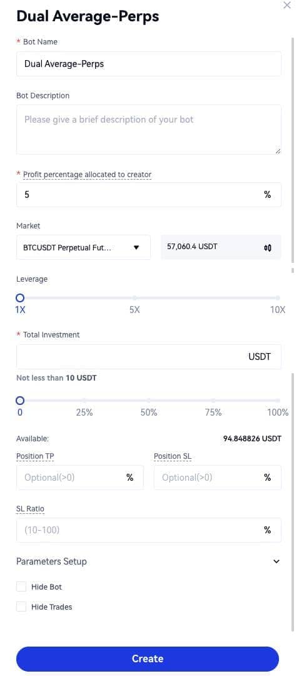Focus the SL Ratio input field
The width and height of the screenshot is (304, 676).
149,530
